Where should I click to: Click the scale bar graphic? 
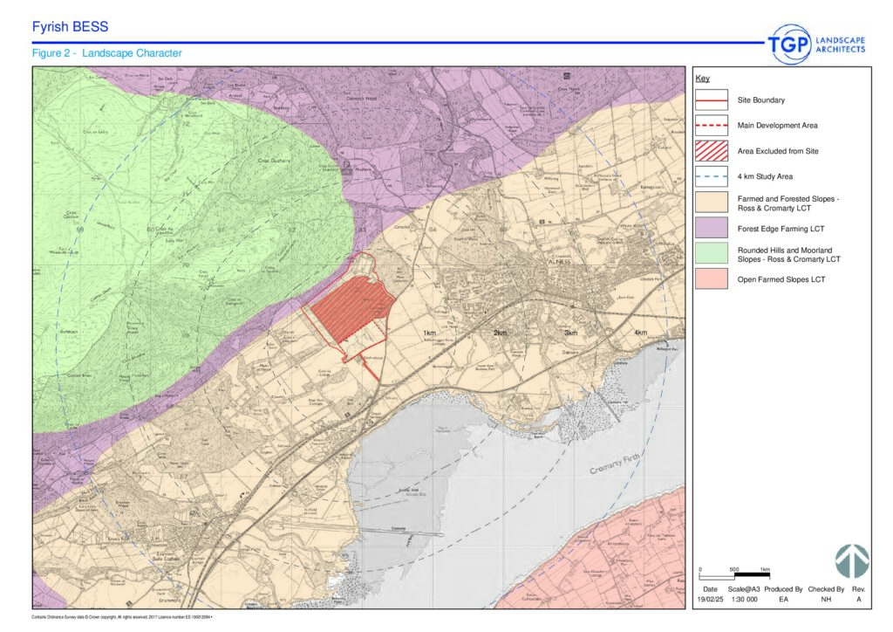click(x=733, y=576)
